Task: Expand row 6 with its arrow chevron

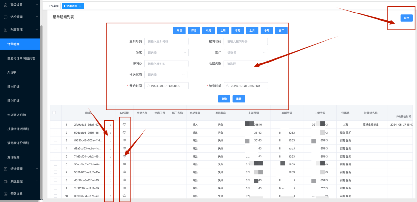Action: (110, 164)
